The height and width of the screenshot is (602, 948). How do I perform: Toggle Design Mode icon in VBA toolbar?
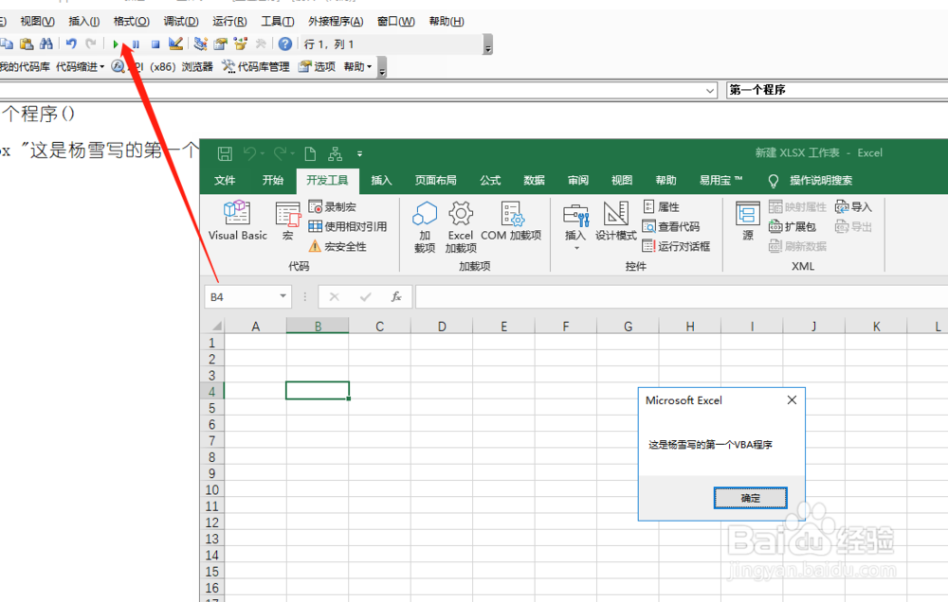pos(176,44)
